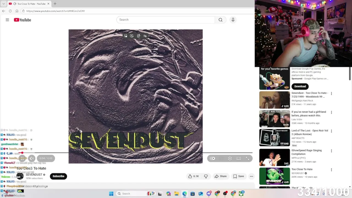Click the AI summary overlay icon

point(139,36)
